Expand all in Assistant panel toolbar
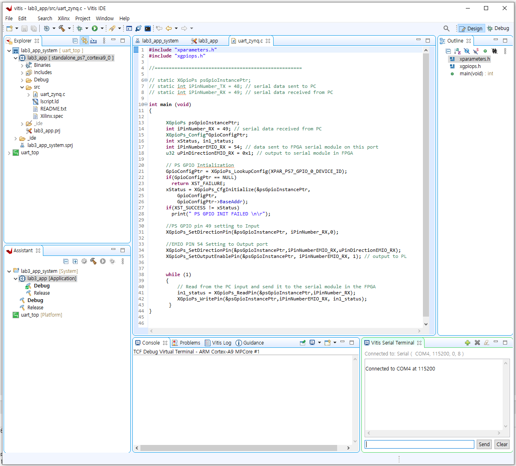516x466 pixels. [75, 262]
